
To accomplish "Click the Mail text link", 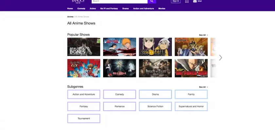I will coord(200,1).
